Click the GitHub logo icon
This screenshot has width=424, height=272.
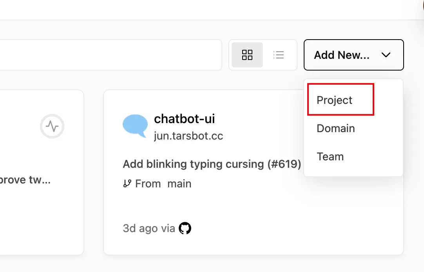point(185,228)
